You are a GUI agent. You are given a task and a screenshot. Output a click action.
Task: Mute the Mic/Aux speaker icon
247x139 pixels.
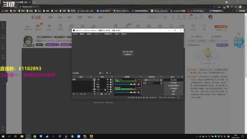[135, 84]
